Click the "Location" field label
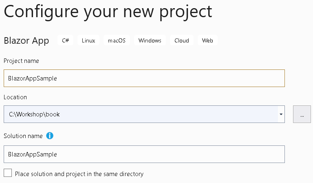 tap(15, 97)
